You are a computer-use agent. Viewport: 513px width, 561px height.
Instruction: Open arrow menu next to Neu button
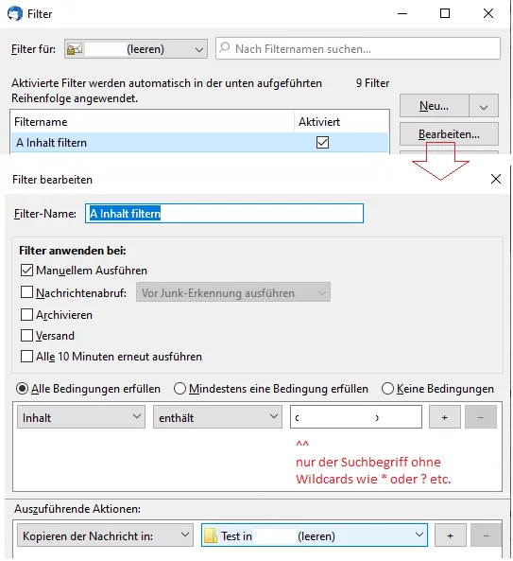pos(484,106)
